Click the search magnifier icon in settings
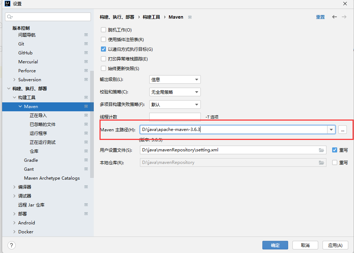This screenshot has width=354, height=253. 10,17
